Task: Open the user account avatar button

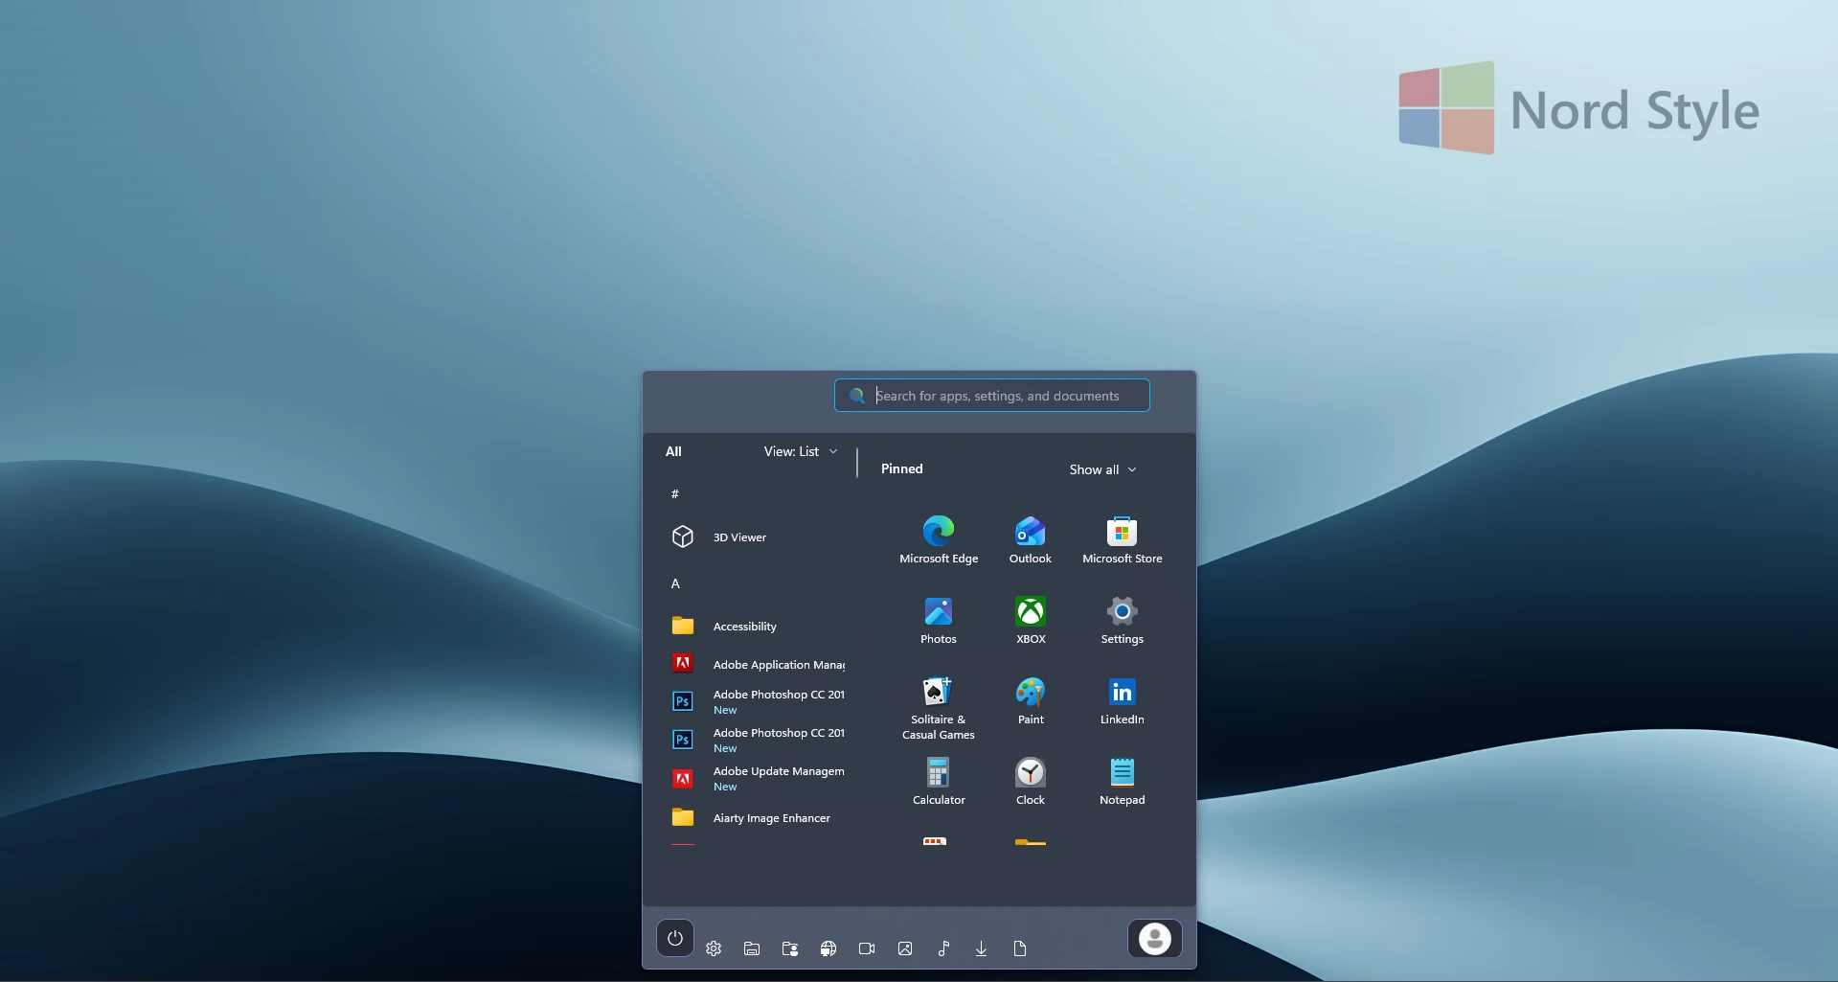Action: [x=1155, y=938]
